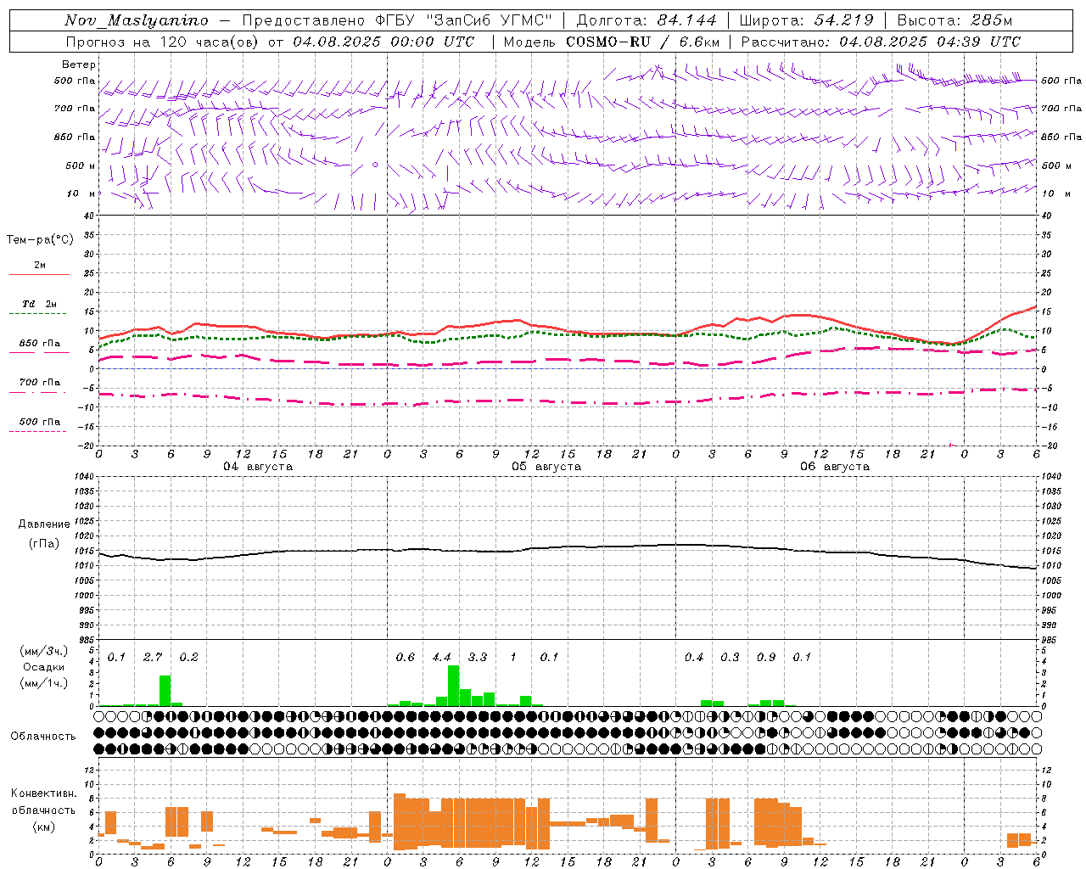Screen dimensions: 1086x869
Task: Click the precipitation value 0.2
Action: tap(188, 657)
